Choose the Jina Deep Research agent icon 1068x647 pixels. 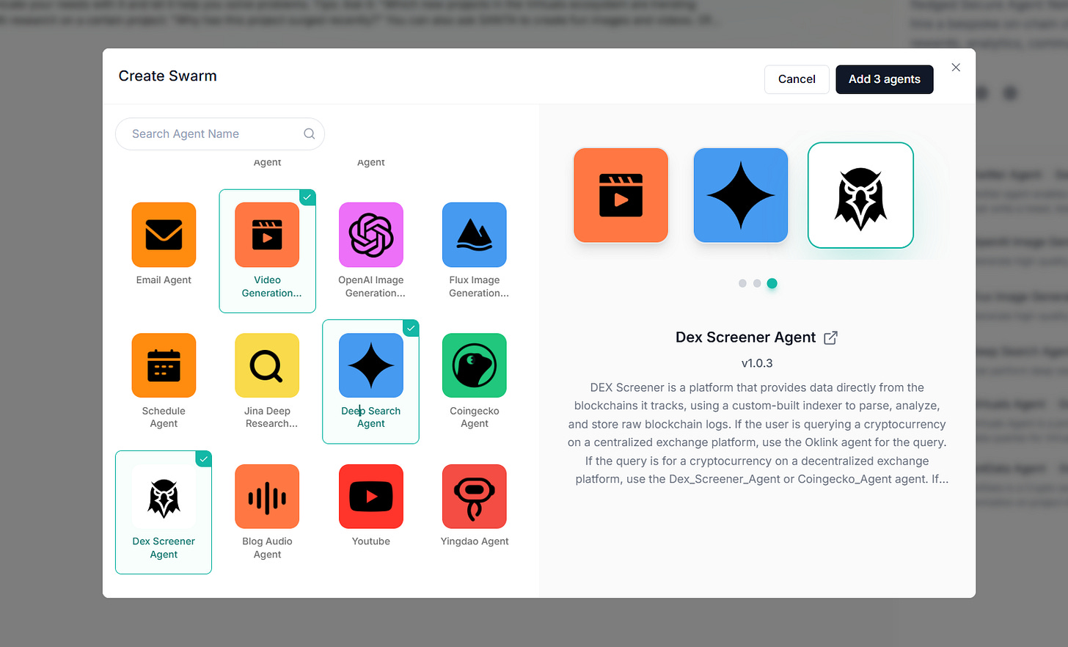267,365
